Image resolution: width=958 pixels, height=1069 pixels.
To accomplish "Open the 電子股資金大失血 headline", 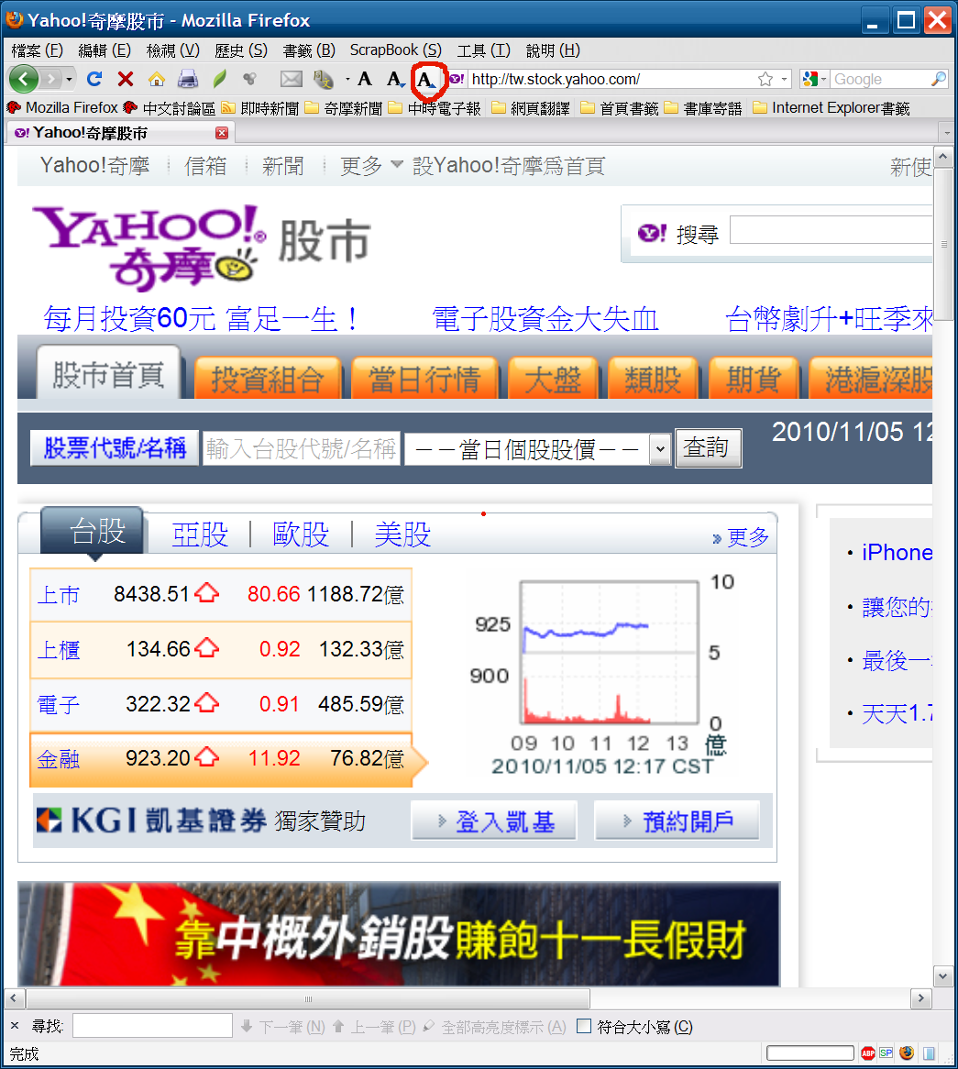I will tap(545, 319).
